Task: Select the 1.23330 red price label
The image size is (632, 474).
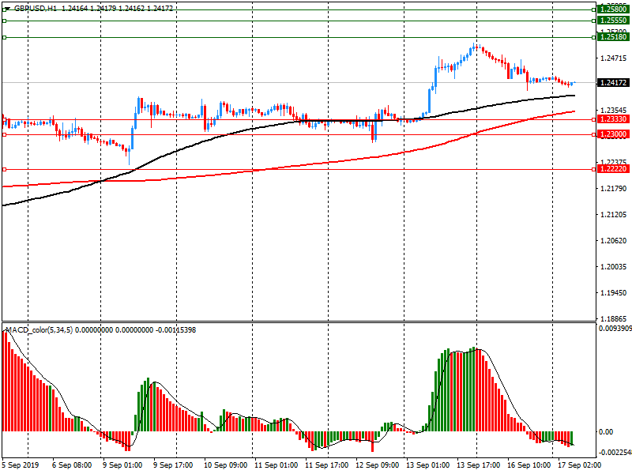Action: click(613, 119)
